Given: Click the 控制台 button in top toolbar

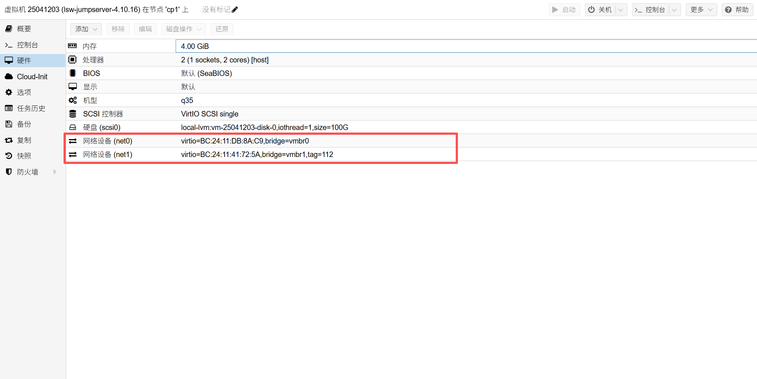Looking at the screenshot, I should pos(650,10).
